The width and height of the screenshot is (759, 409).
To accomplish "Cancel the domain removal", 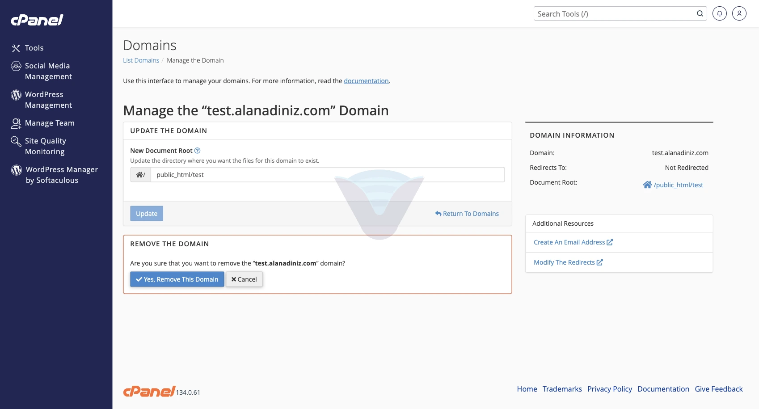I will click(244, 279).
